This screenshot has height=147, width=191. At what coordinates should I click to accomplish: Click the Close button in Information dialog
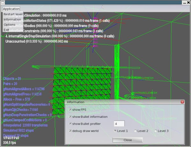coord(128,140)
